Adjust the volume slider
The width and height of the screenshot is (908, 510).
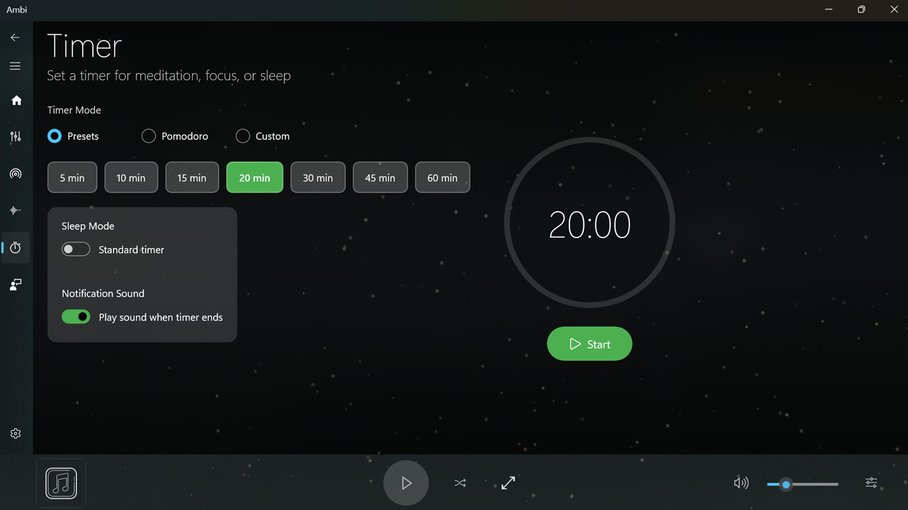pos(785,484)
